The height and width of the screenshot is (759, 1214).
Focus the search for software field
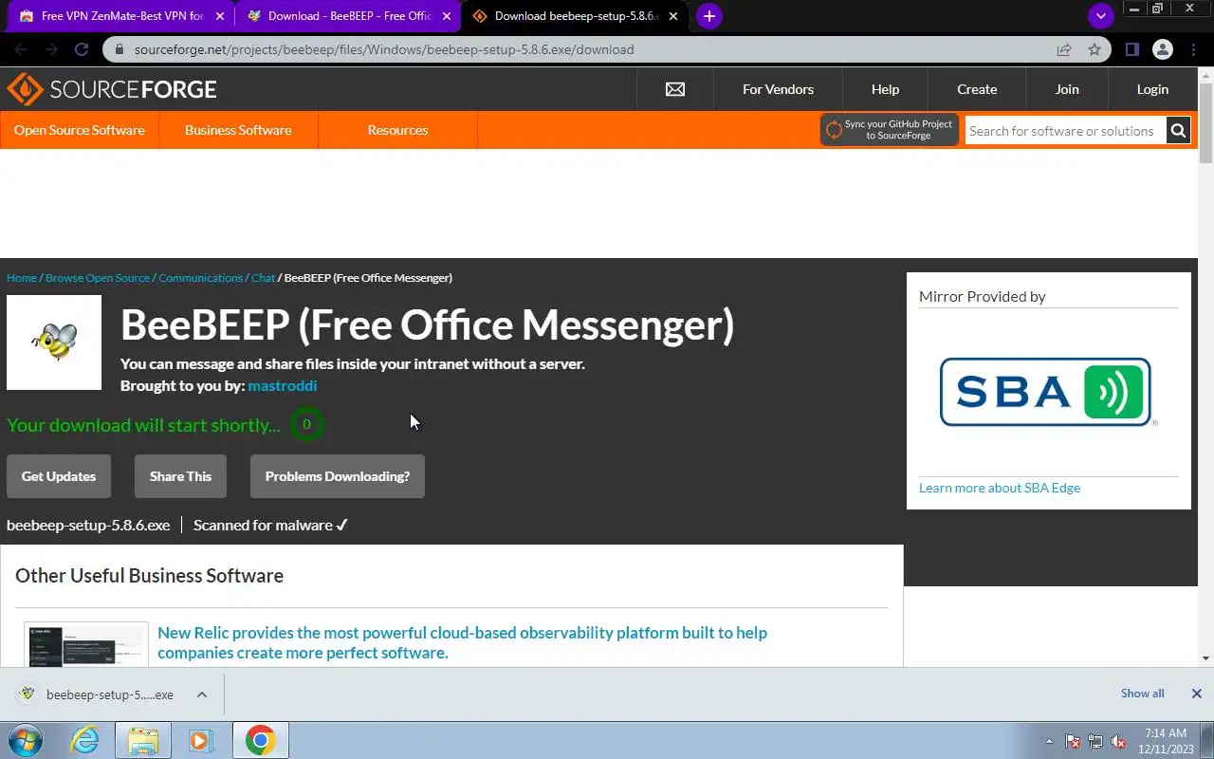(x=1065, y=131)
